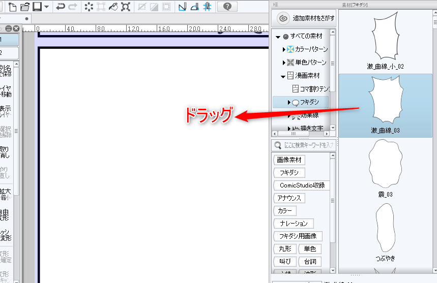
Task: Select the ComicStudio収録 tag
Action: coord(302,185)
